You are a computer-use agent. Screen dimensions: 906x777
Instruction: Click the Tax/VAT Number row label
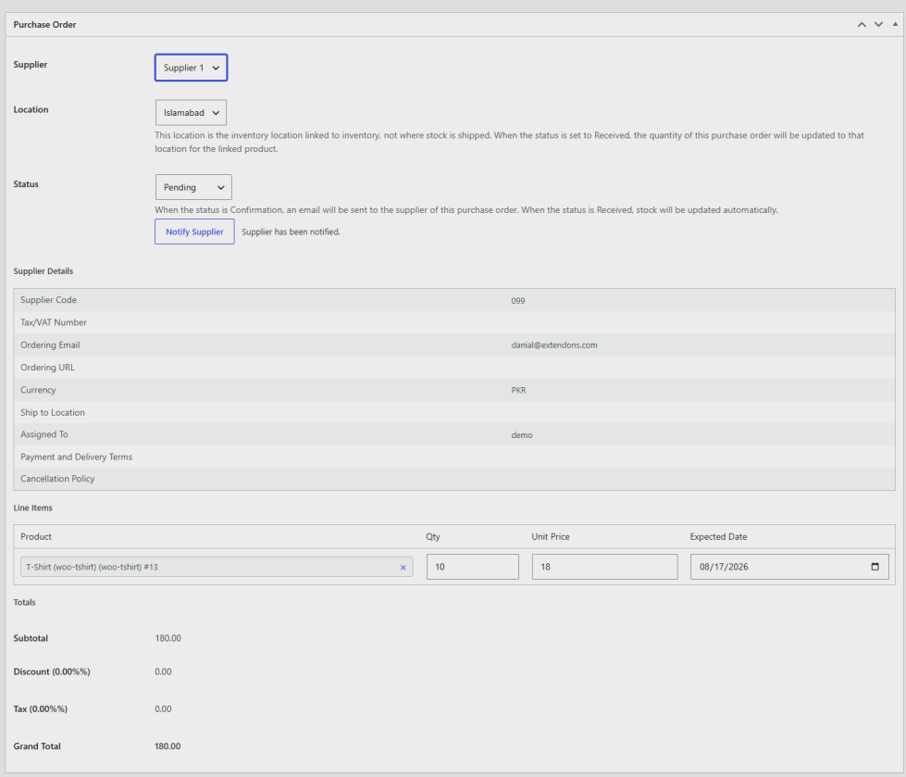tap(53, 322)
